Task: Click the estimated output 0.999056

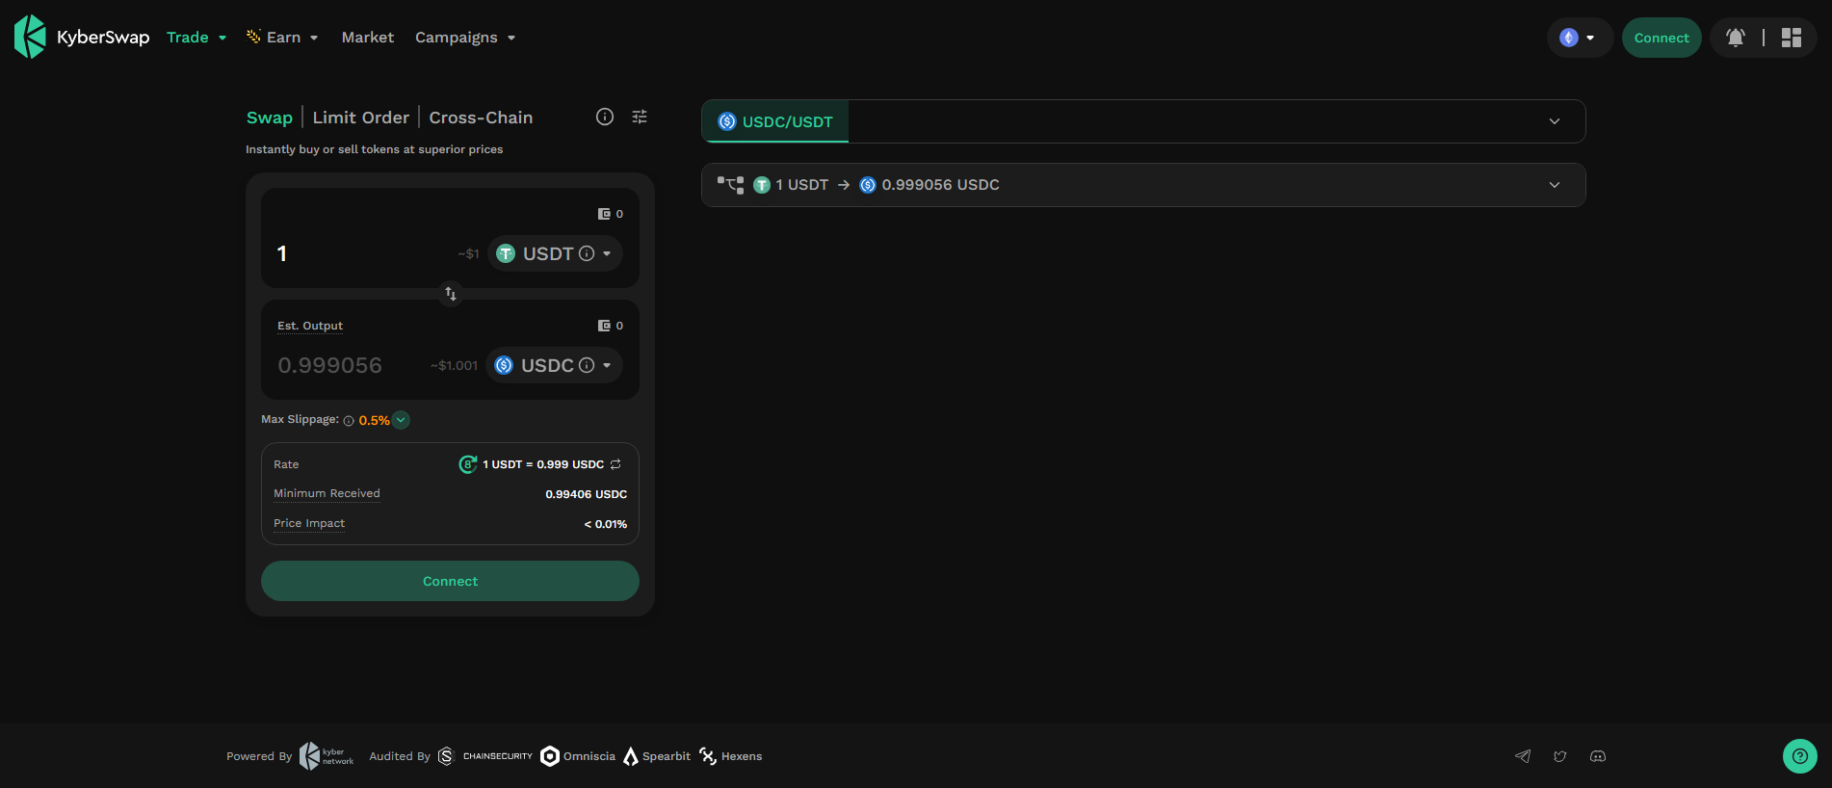Action: pyautogui.click(x=329, y=365)
